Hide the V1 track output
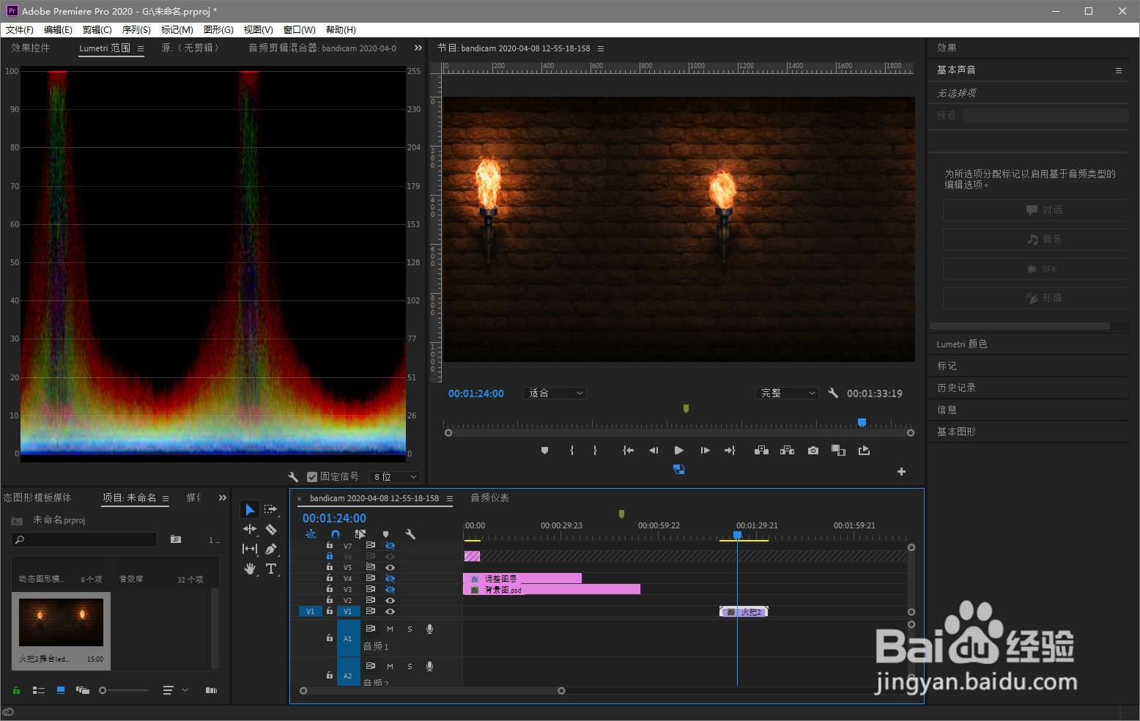This screenshot has height=721, width=1140. pyautogui.click(x=390, y=611)
